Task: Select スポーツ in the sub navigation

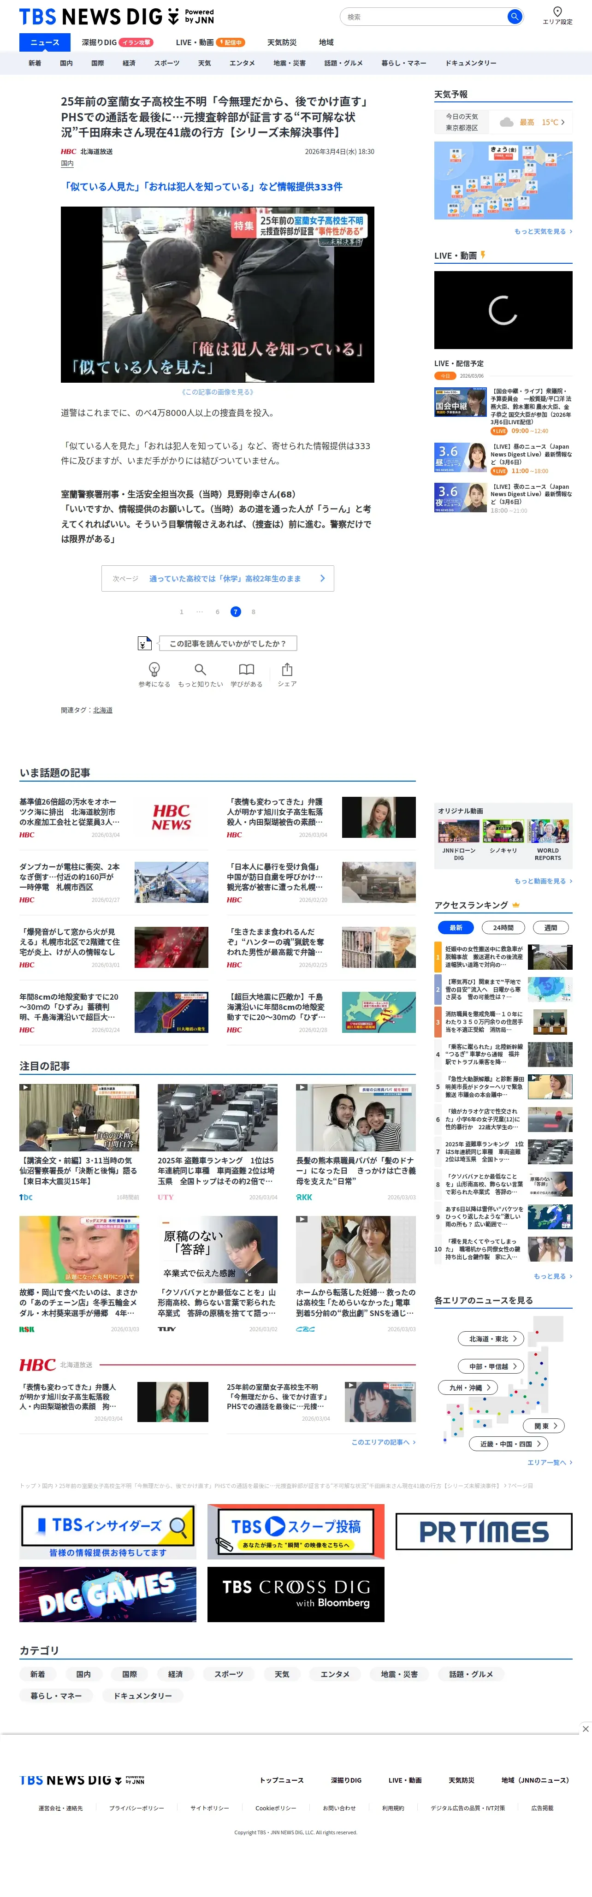Action: point(166,63)
